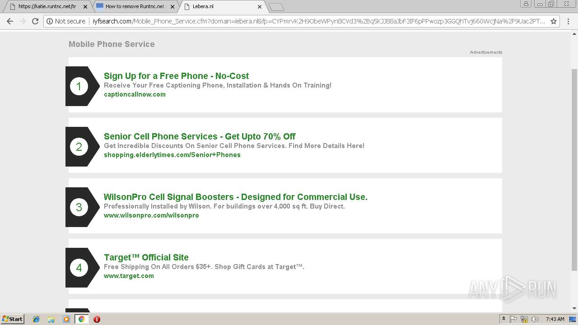
Task: Focus the address bar URL
Action: point(319,21)
